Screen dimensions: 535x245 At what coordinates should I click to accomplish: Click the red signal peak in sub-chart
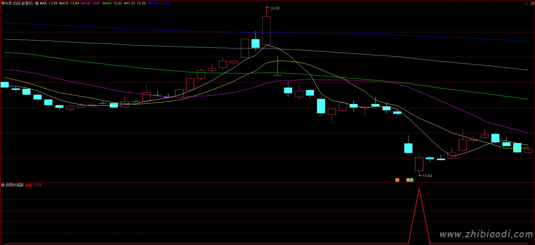pyautogui.click(x=419, y=189)
